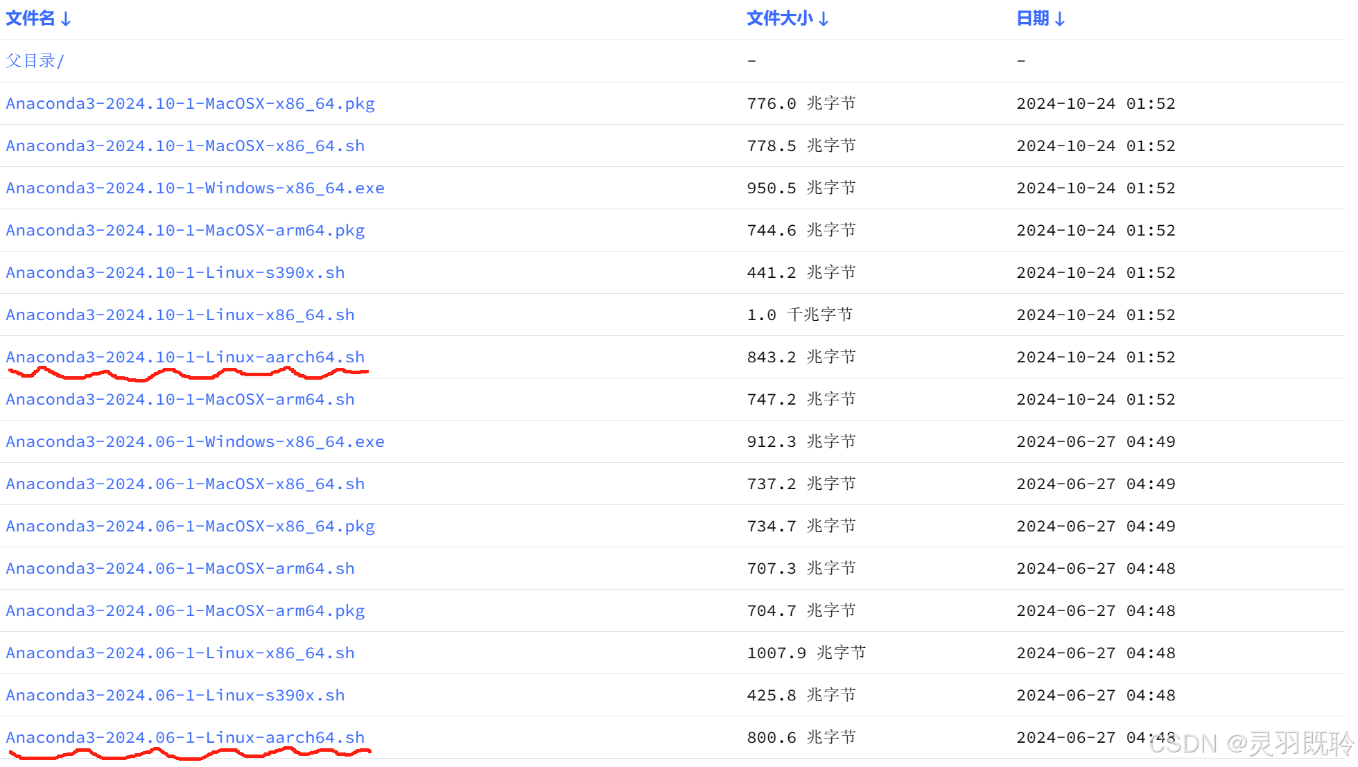This screenshot has height=767, width=1358.
Task: Download Anaconda3-2024.10-1-Windows-x86_64.exe
Action: coord(195,188)
